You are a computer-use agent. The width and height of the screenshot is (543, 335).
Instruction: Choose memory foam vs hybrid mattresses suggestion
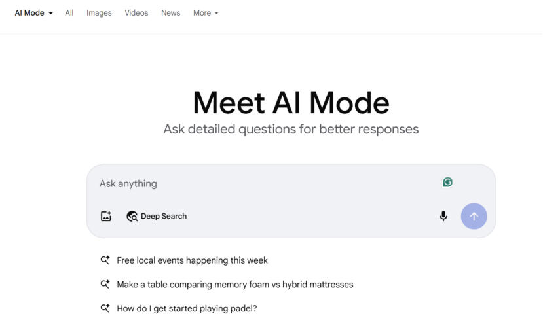pos(234,285)
